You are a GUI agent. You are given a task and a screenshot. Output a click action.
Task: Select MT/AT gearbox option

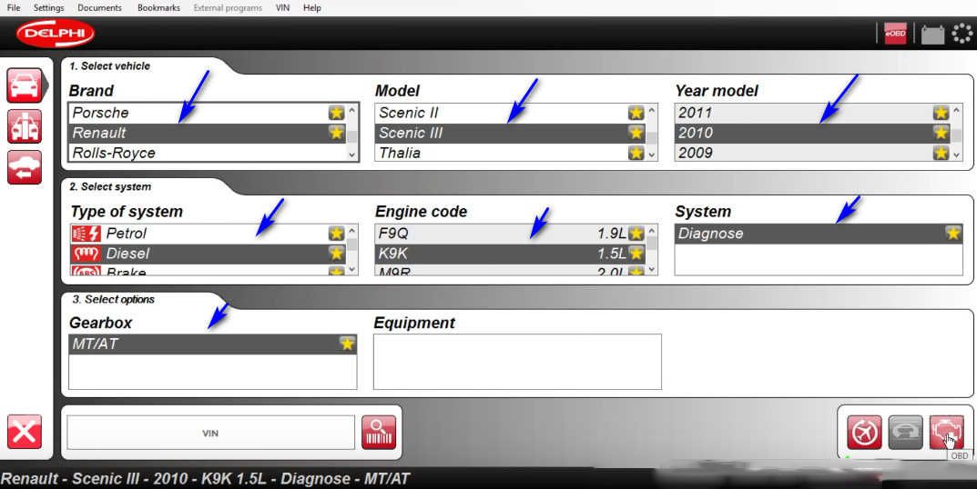[x=212, y=344]
